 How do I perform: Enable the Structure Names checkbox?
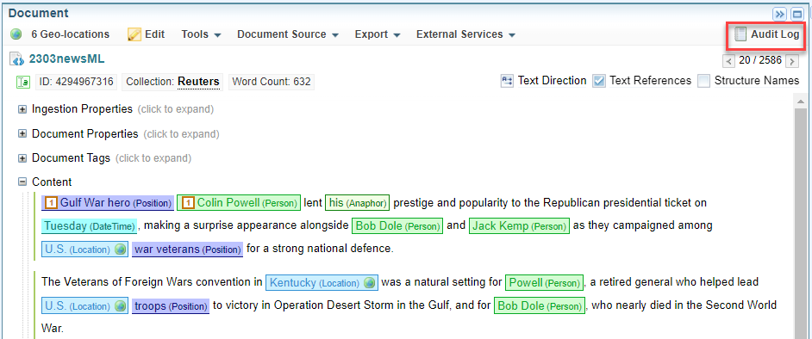point(703,81)
